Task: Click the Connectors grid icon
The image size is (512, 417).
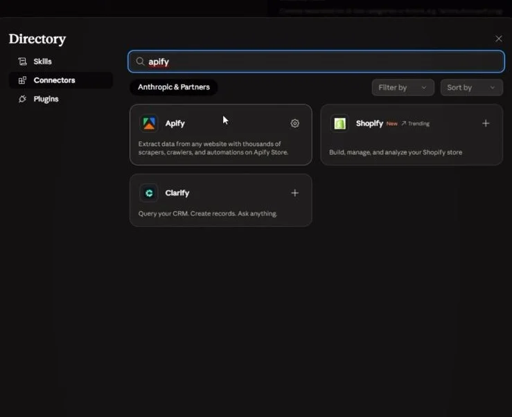Action: coord(22,80)
